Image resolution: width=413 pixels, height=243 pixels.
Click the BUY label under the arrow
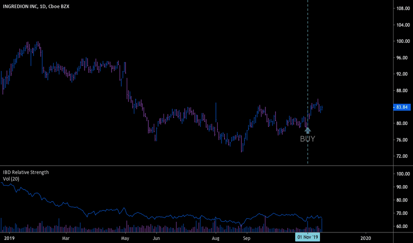tap(308, 139)
